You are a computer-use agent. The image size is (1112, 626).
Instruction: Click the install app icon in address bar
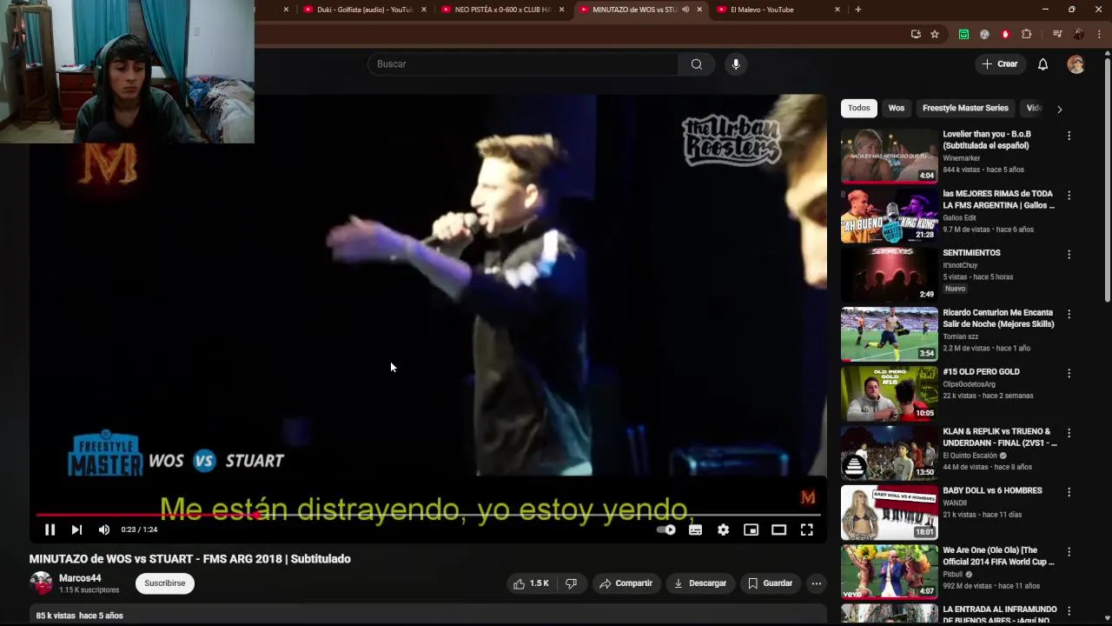coord(916,34)
